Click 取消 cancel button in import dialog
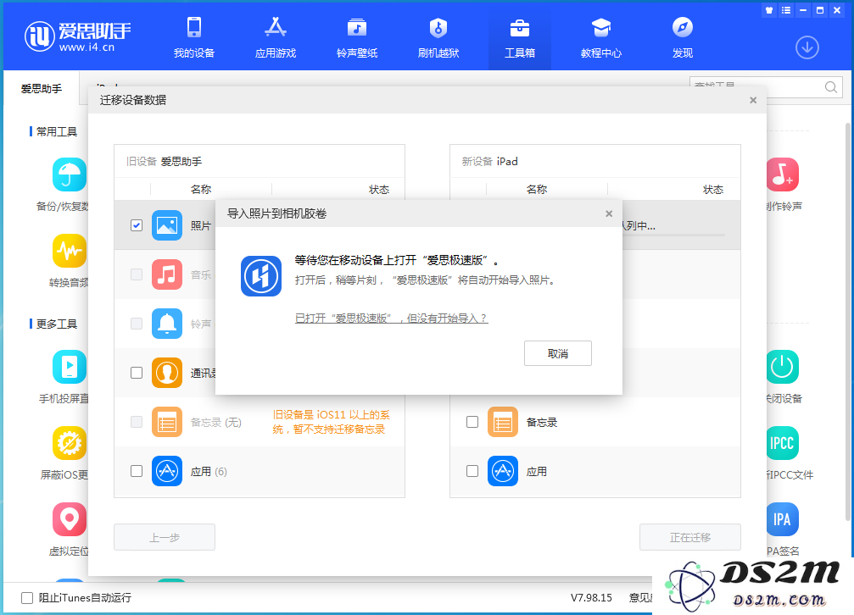Screen dimensions: 854x615 tap(558, 354)
